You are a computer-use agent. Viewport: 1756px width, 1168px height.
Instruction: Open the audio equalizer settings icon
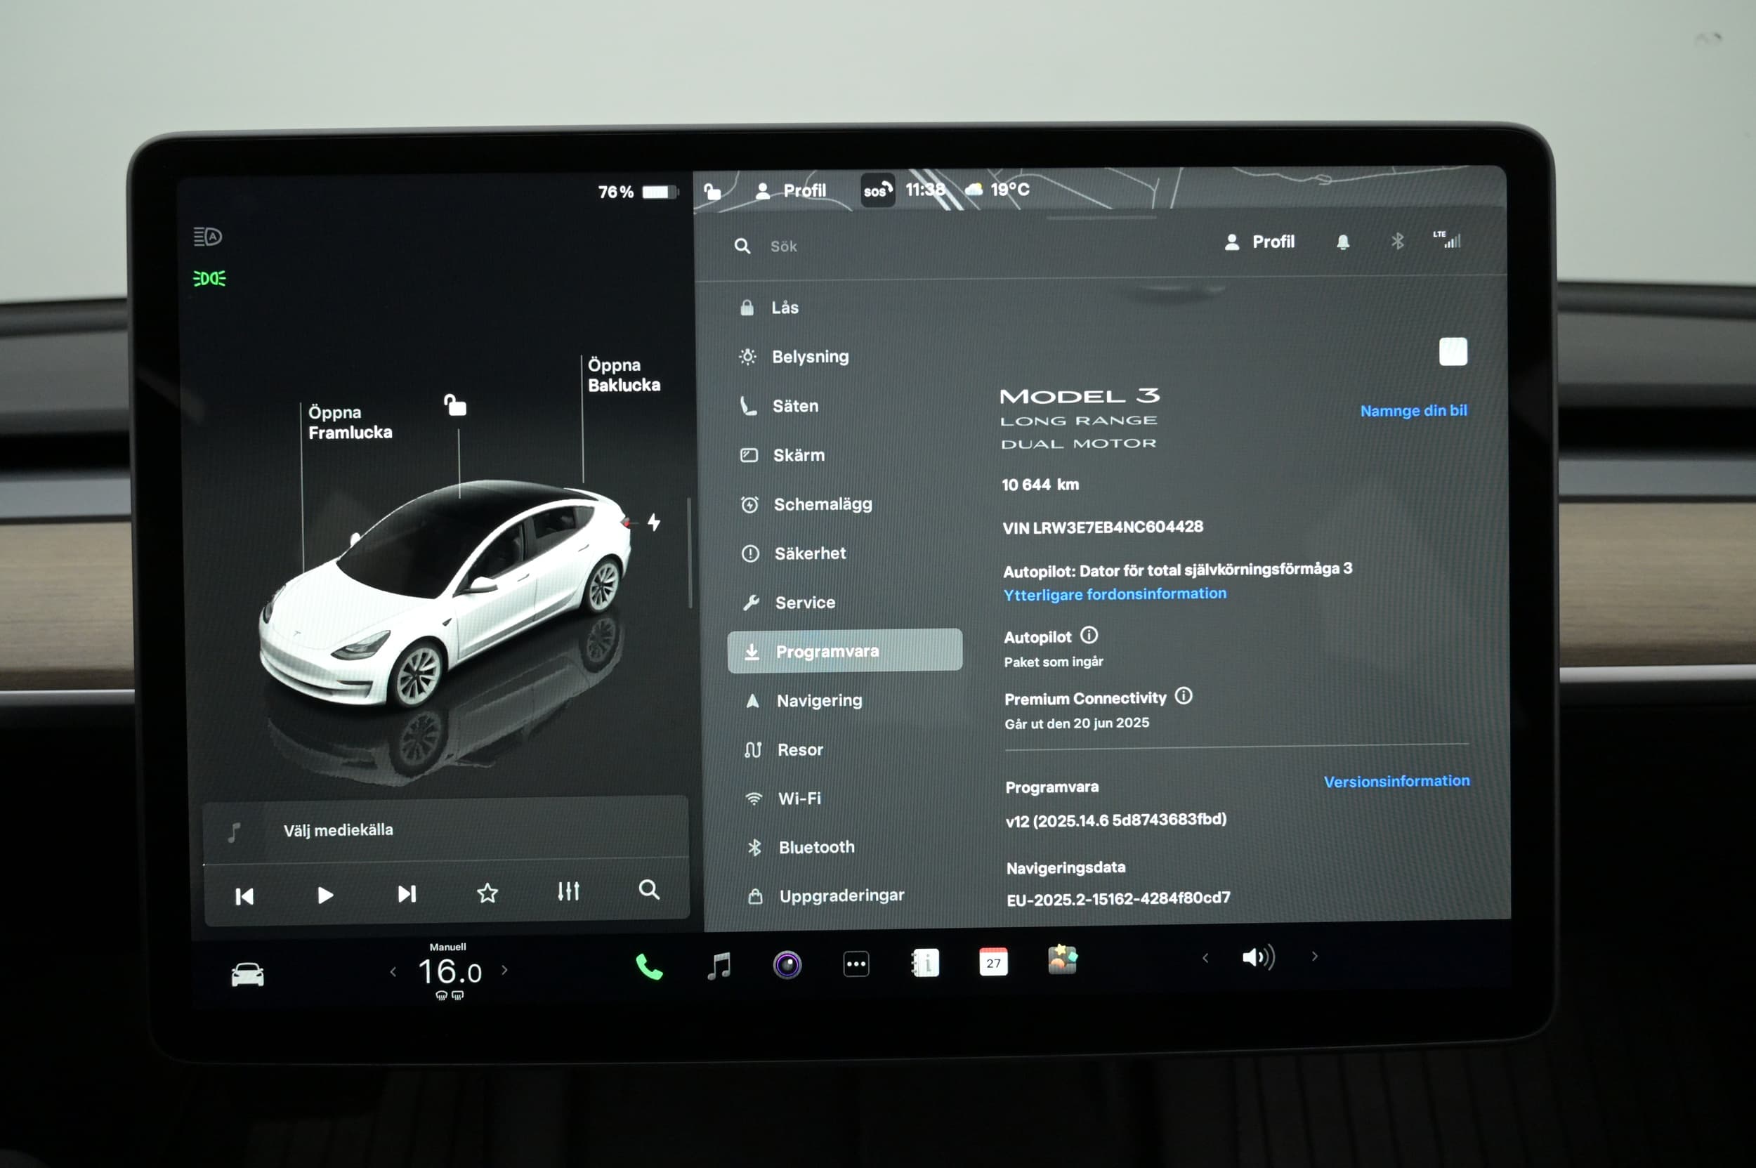(568, 891)
